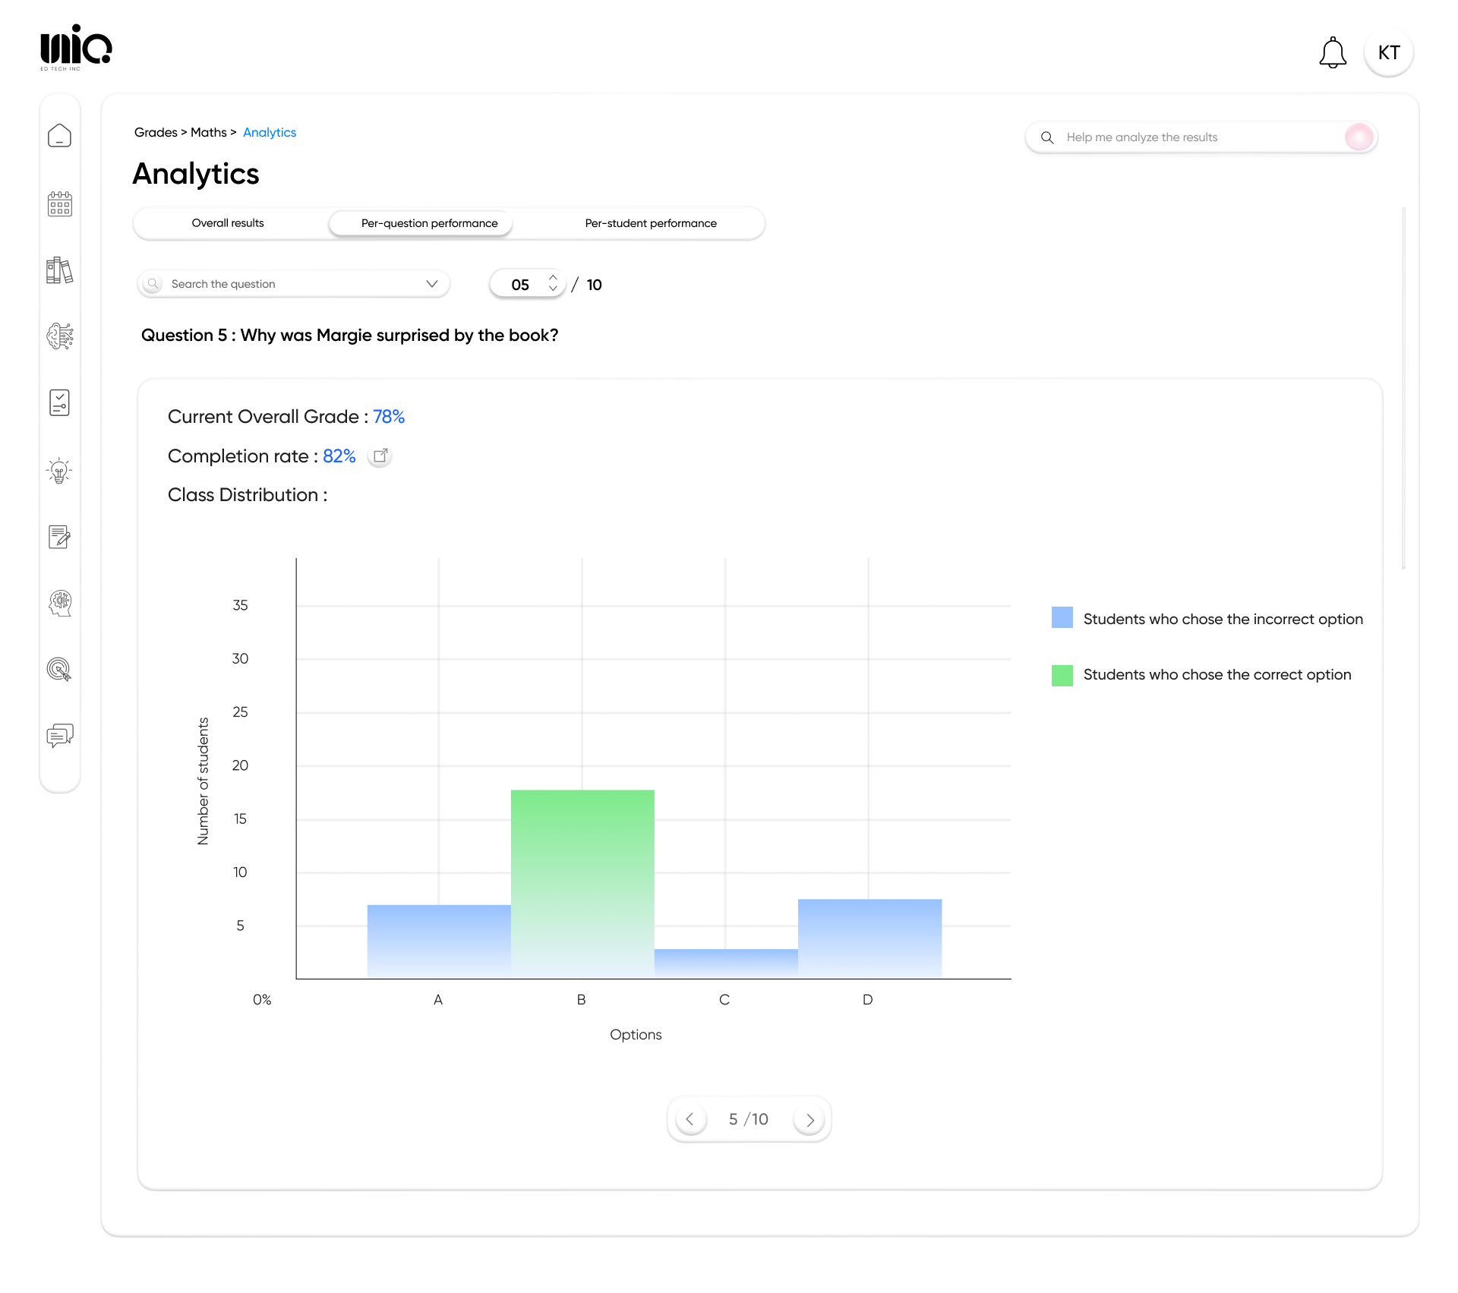Viewport: 1458px width, 1293px height.
Task: Switch to the Per-student performance tab
Action: point(650,223)
